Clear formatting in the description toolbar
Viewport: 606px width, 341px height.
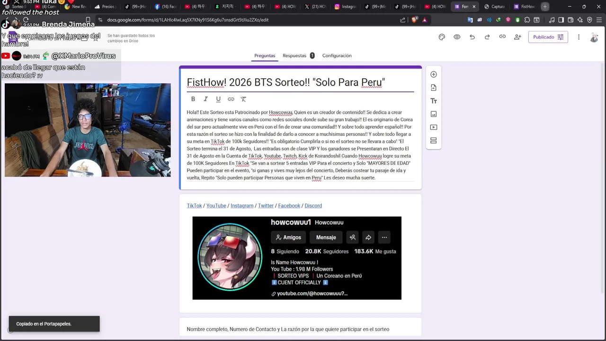(x=243, y=99)
